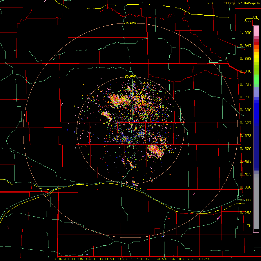This screenshot has width=261, height=261.
Task: Click the pink top segment of the color bar
Action: pyautogui.click(x=256, y=31)
